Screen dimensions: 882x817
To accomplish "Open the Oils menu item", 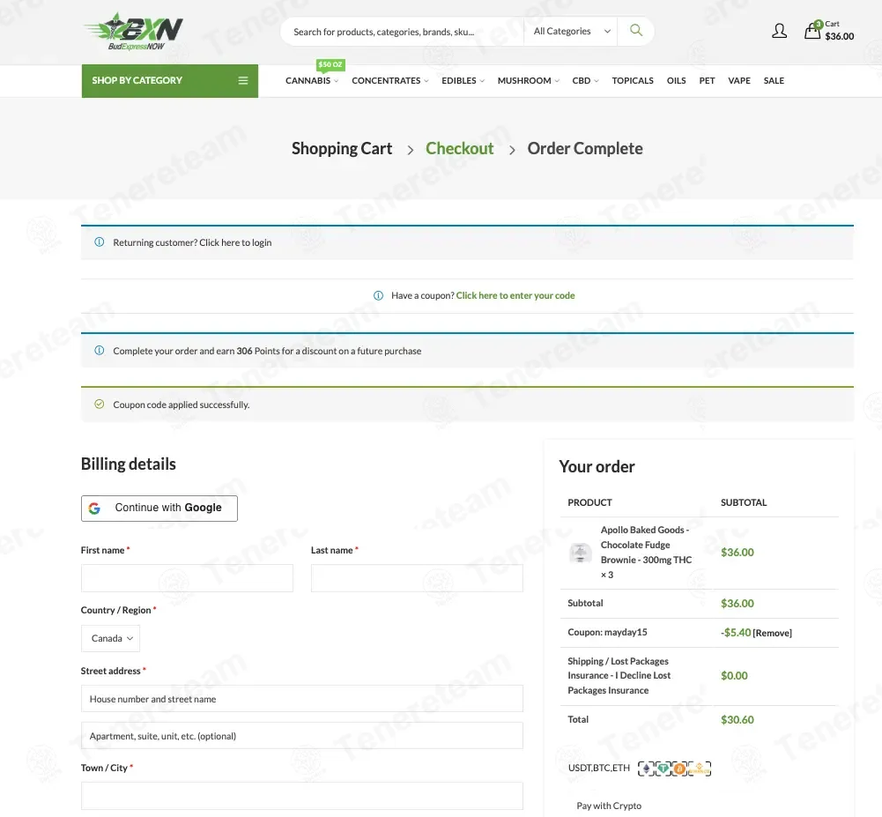I will click(676, 80).
